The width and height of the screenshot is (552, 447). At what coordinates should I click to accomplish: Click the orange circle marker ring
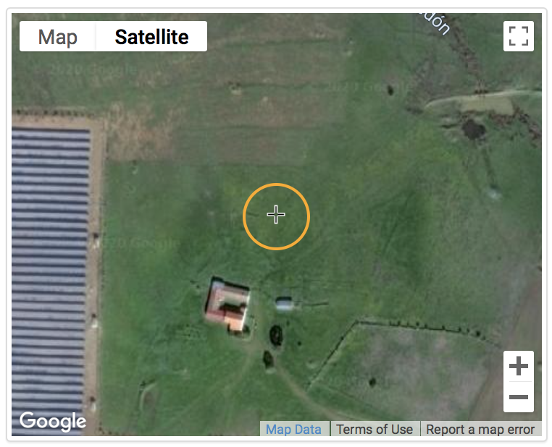click(276, 216)
